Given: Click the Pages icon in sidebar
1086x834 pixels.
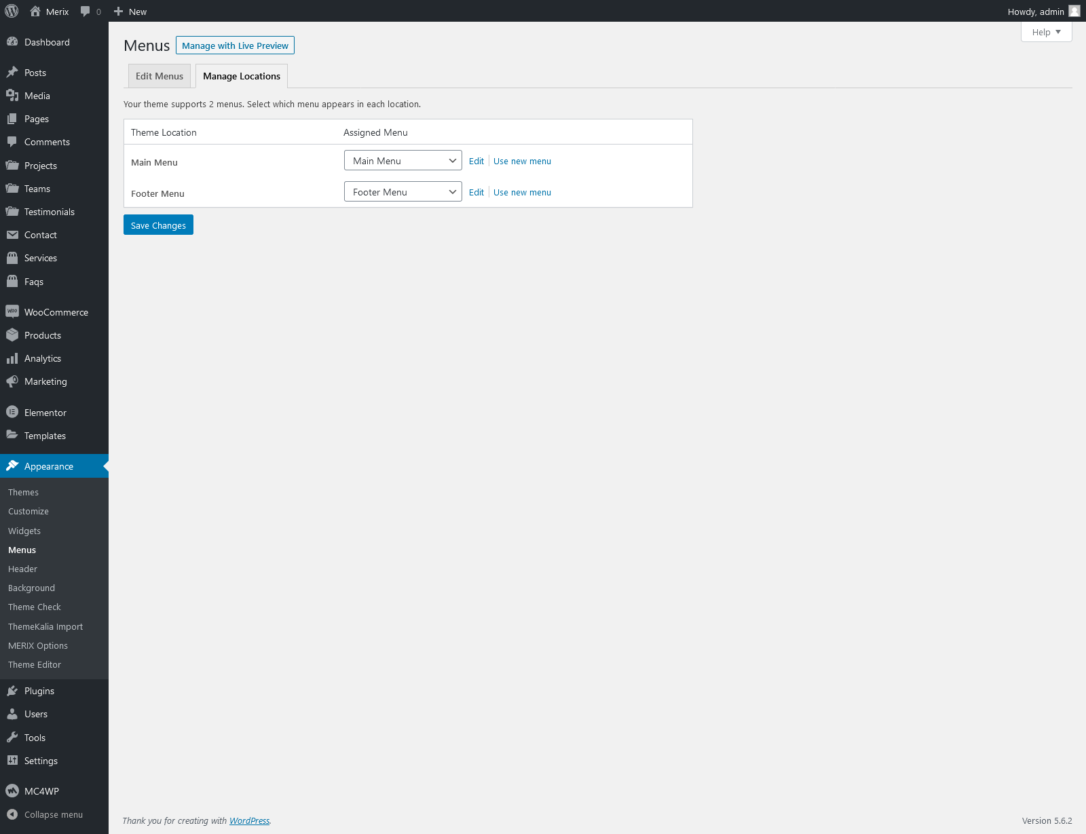Looking at the screenshot, I should point(12,118).
